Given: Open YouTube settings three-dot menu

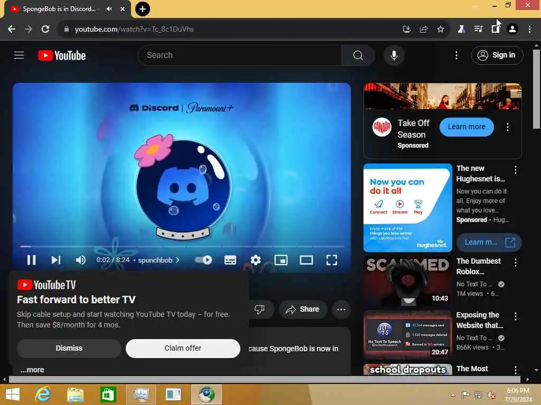Looking at the screenshot, I should coord(456,55).
